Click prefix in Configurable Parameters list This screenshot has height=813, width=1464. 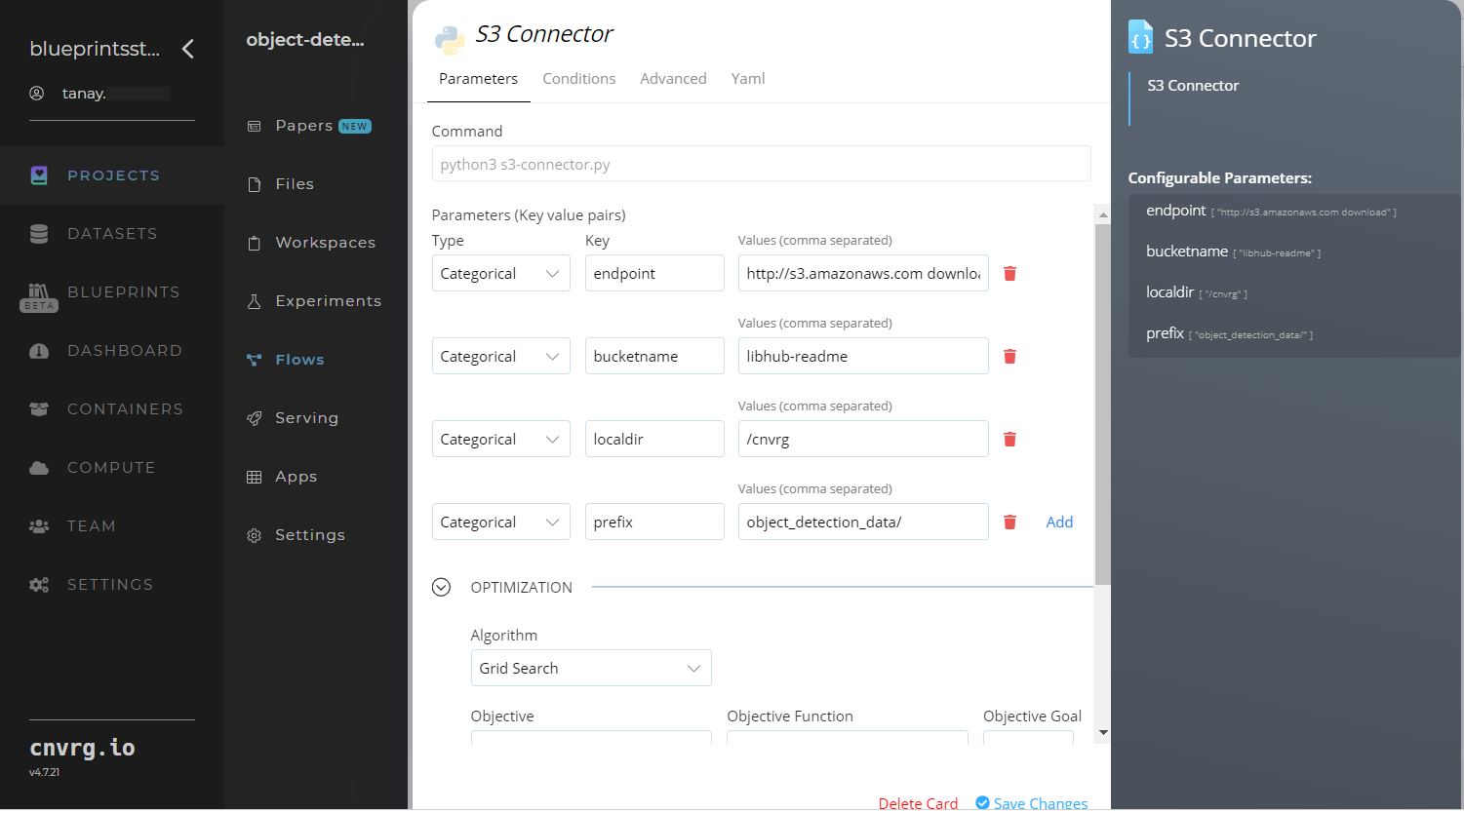point(1165,333)
